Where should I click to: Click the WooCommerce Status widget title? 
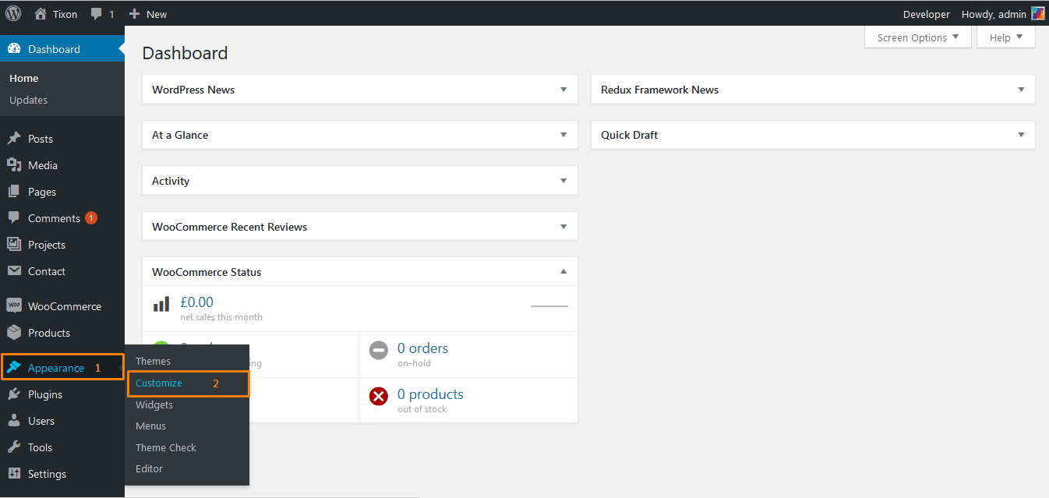(x=207, y=272)
